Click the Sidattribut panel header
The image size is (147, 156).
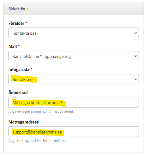point(74,8)
